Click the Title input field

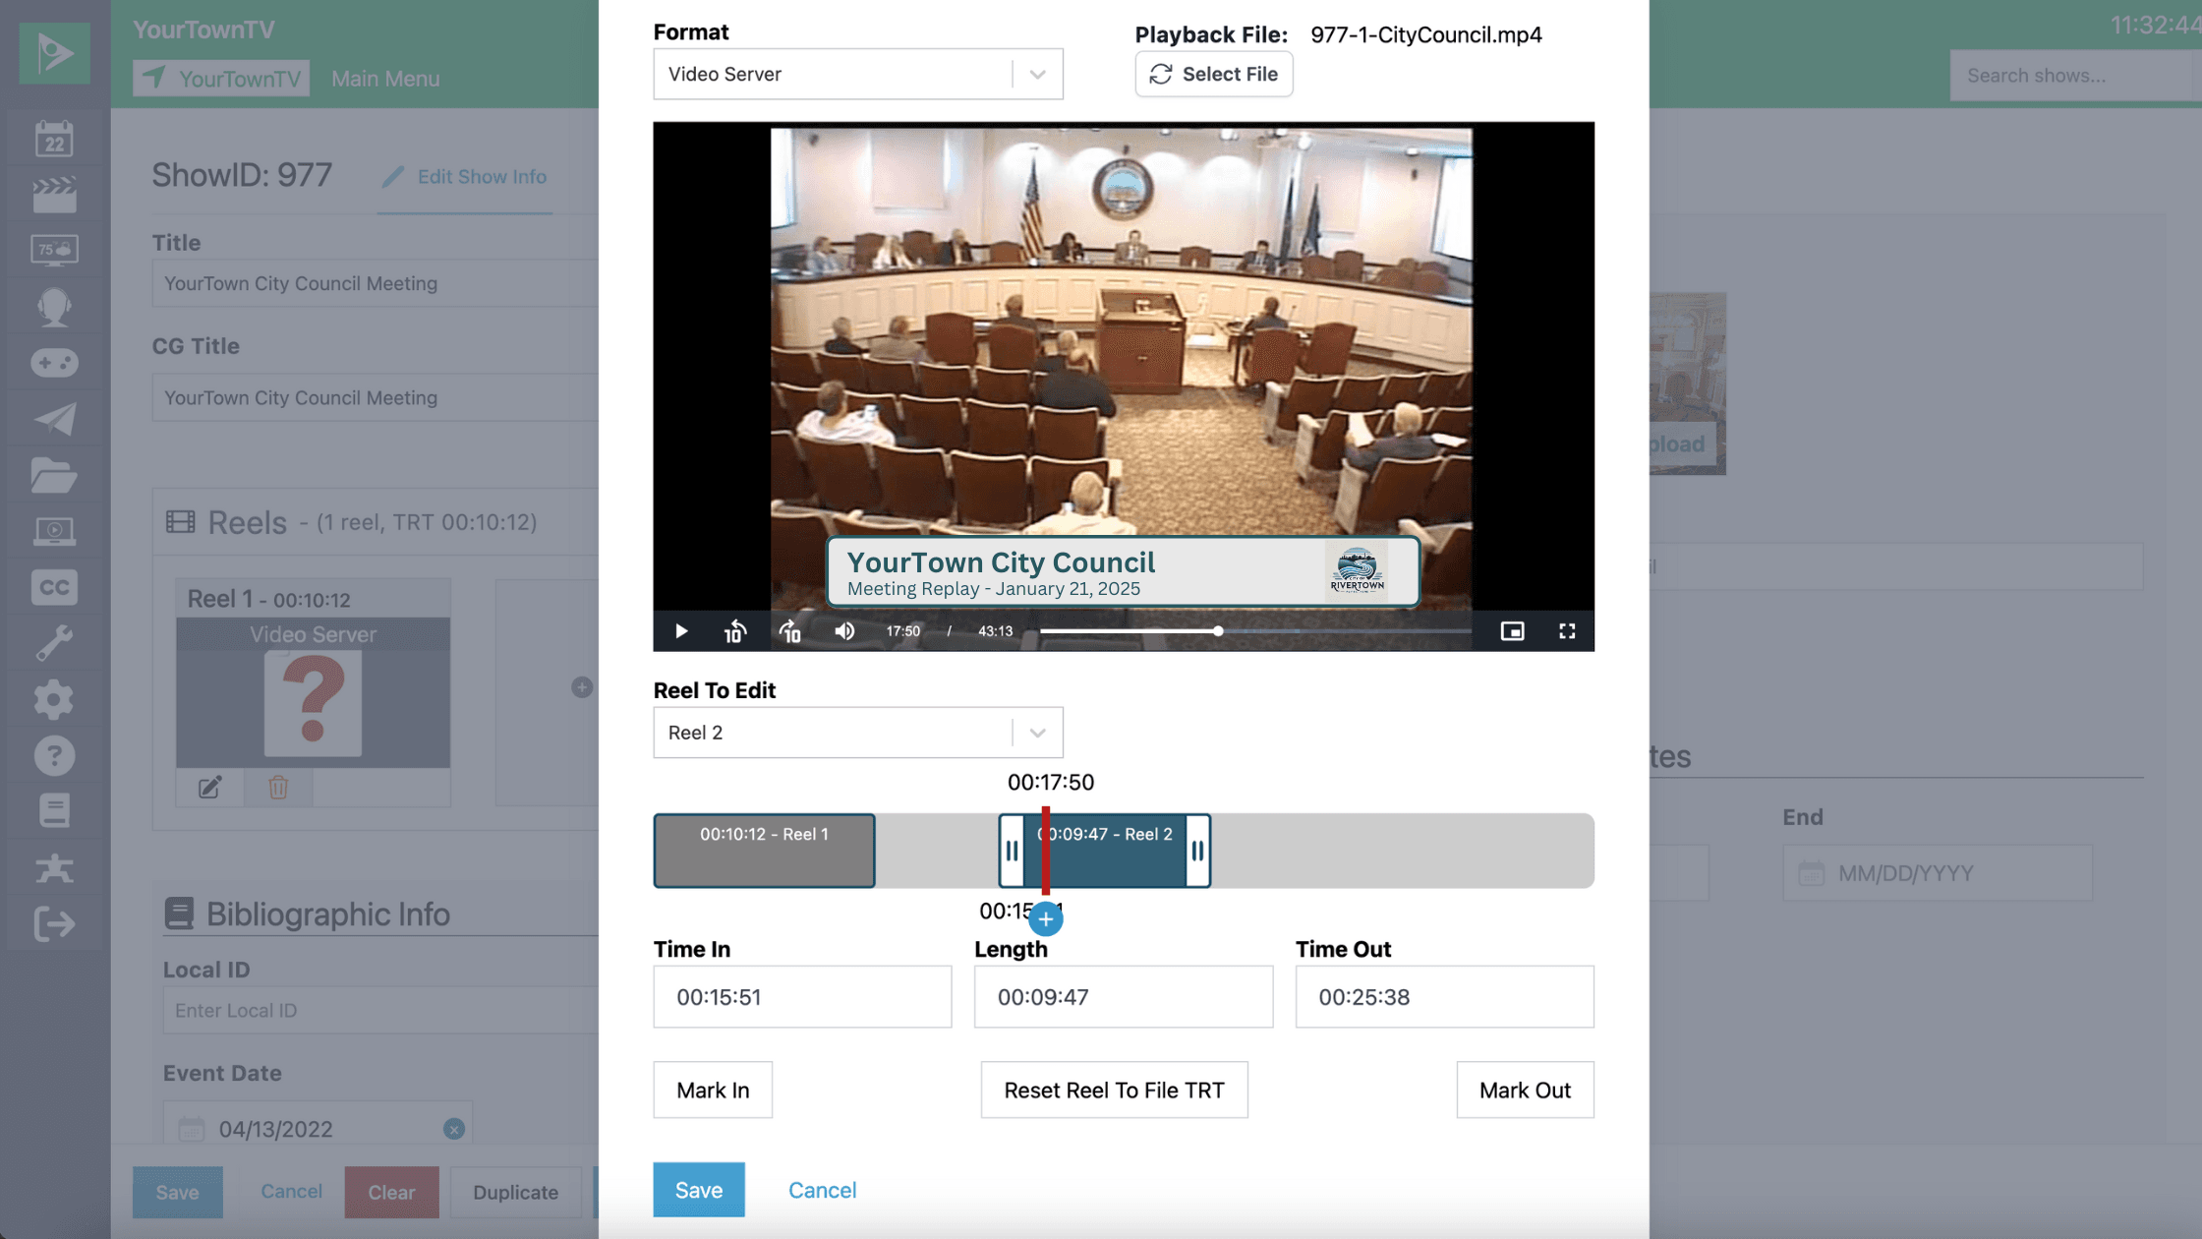[375, 283]
